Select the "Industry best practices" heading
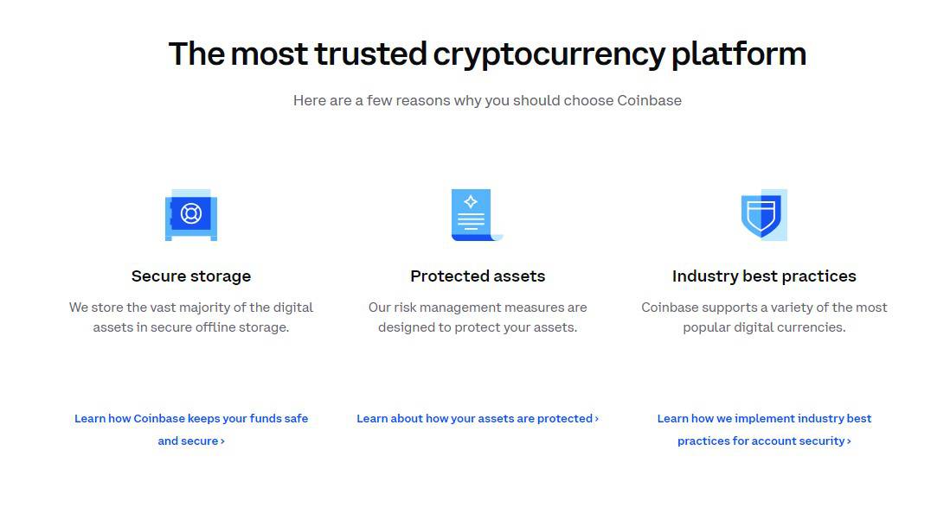 coord(764,276)
